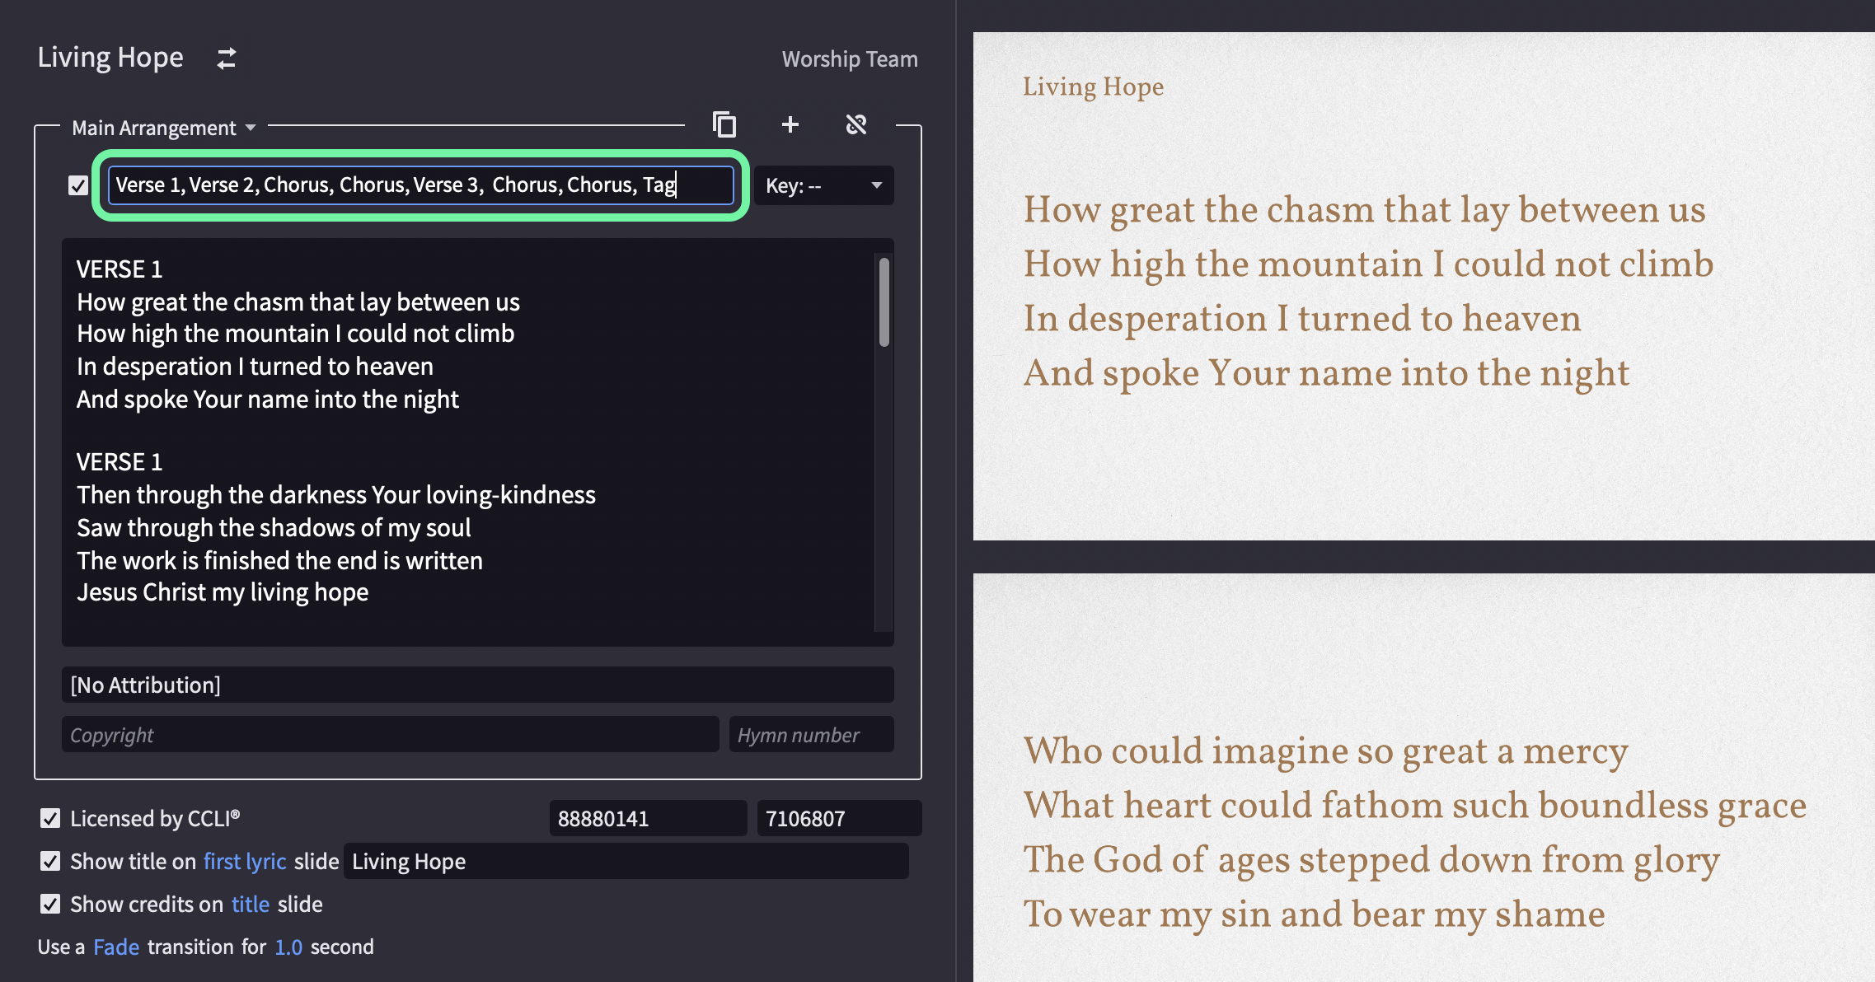Click the swap song icon beside Living Hope
The height and width of the screenshot is (982, 1875).
pyautogui.click(x=226, y=58)
